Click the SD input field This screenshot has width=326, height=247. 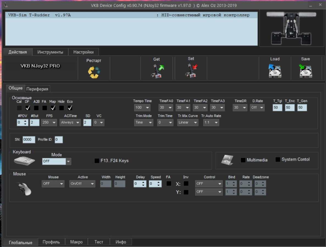point(87,122)
